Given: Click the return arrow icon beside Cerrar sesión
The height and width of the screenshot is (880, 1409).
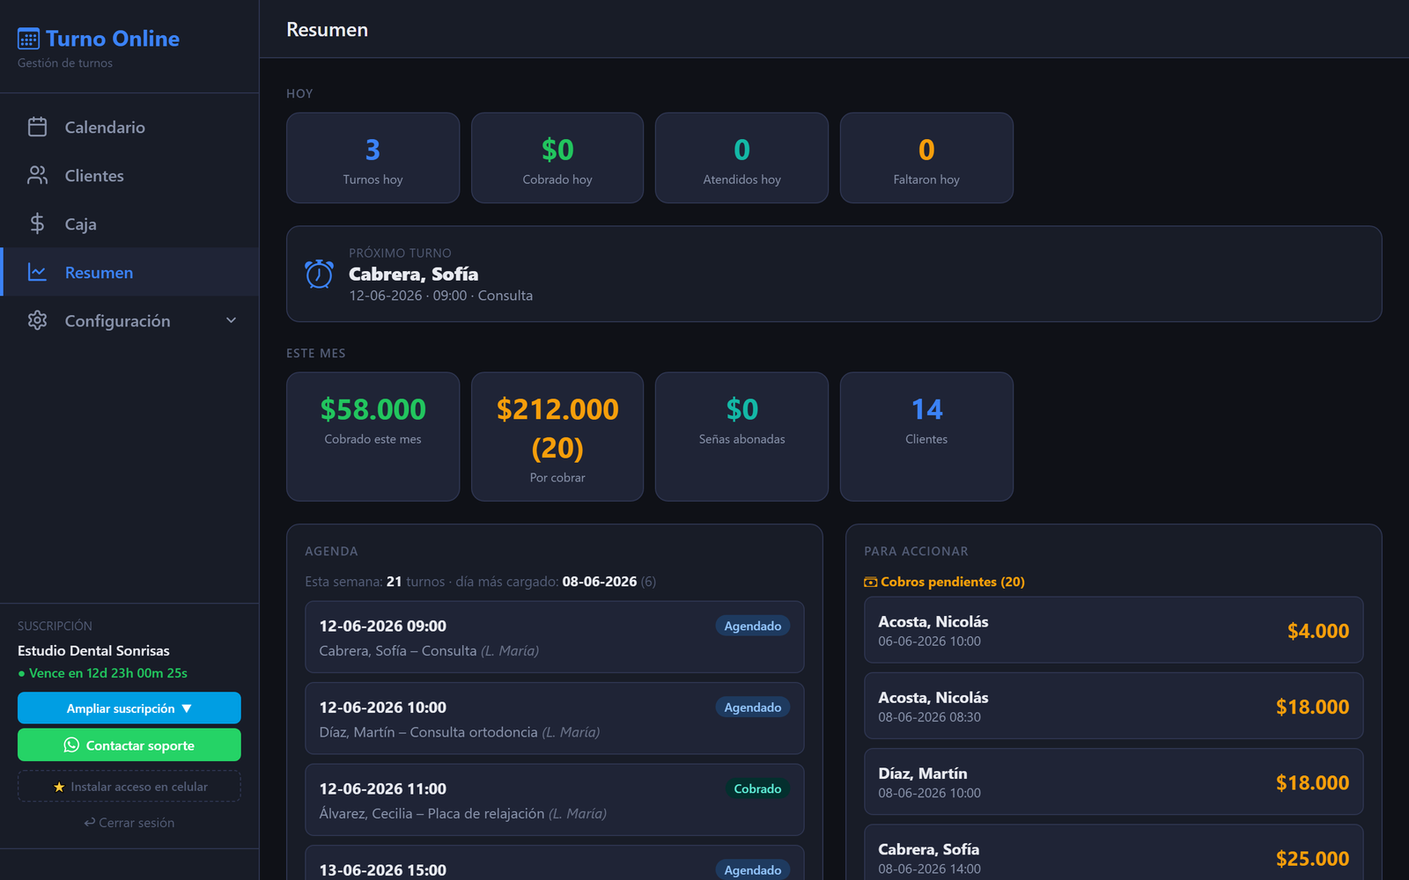Looking at the screenshot, I should 89,823.
